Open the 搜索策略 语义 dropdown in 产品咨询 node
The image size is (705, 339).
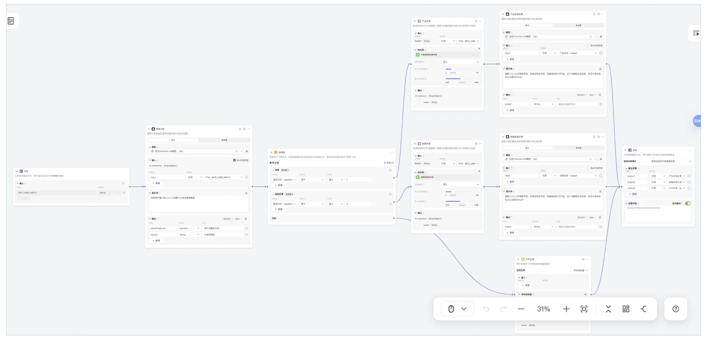tap(460, 62)
